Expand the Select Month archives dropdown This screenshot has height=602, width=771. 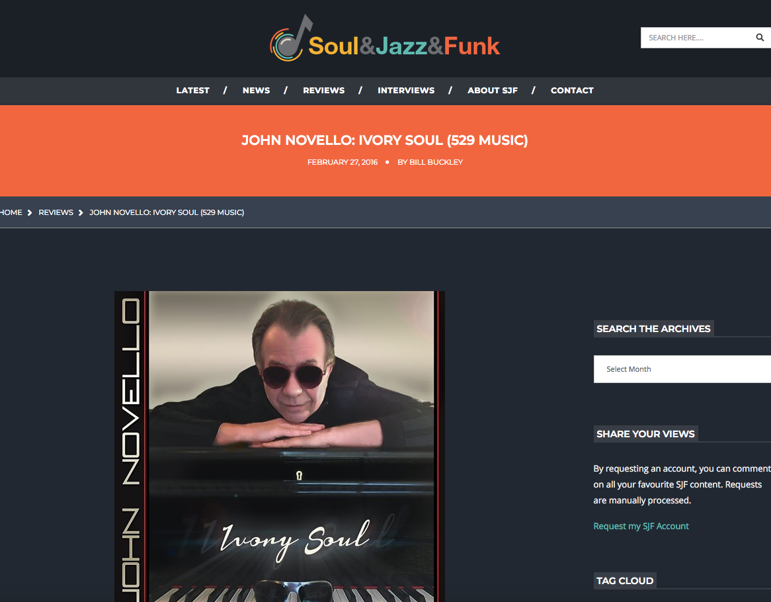682,369
